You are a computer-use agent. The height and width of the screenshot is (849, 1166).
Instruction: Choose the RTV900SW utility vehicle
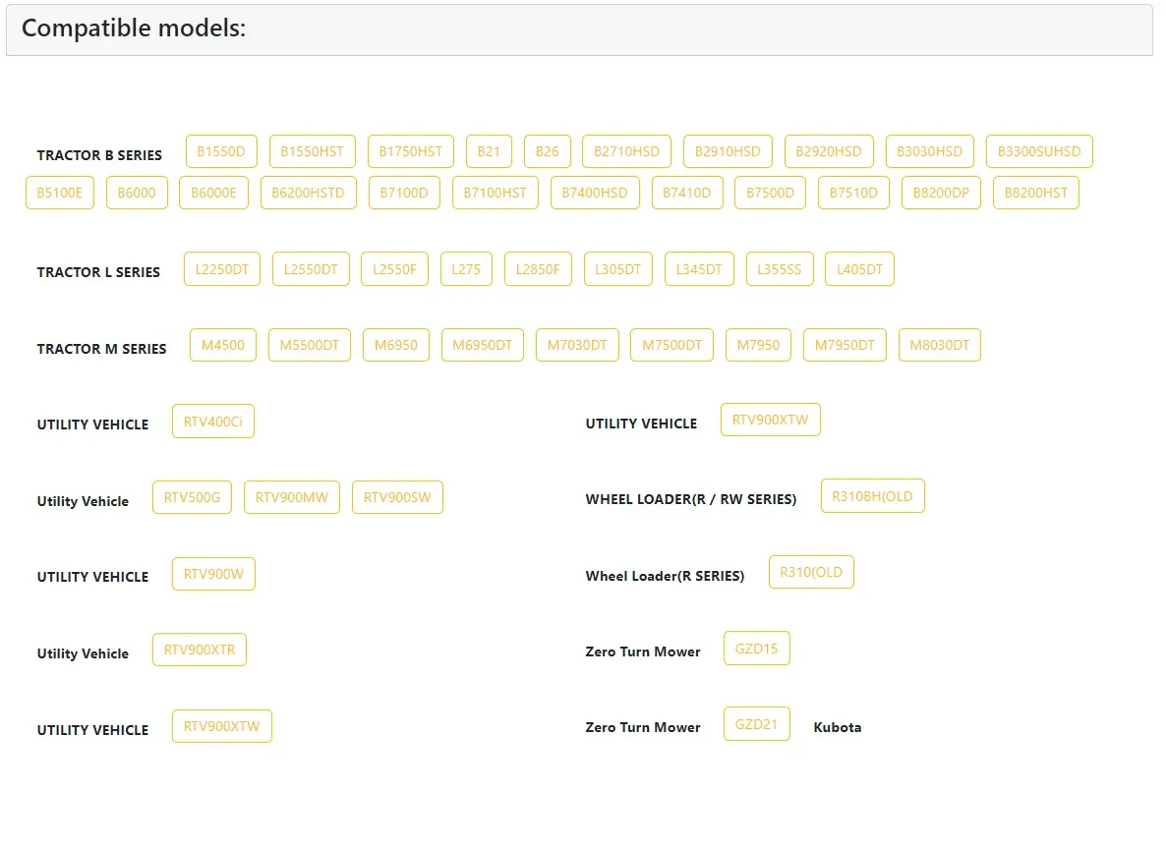tap(397, 497)
